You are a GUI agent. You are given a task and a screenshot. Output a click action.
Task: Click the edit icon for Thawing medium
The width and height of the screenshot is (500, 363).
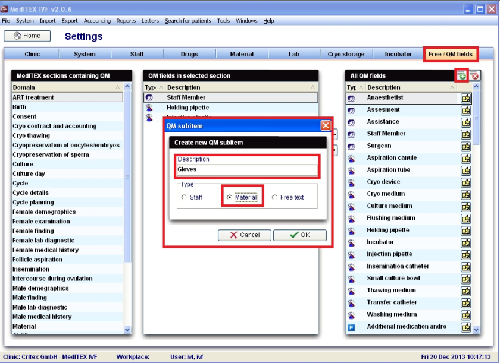point(466,292)
